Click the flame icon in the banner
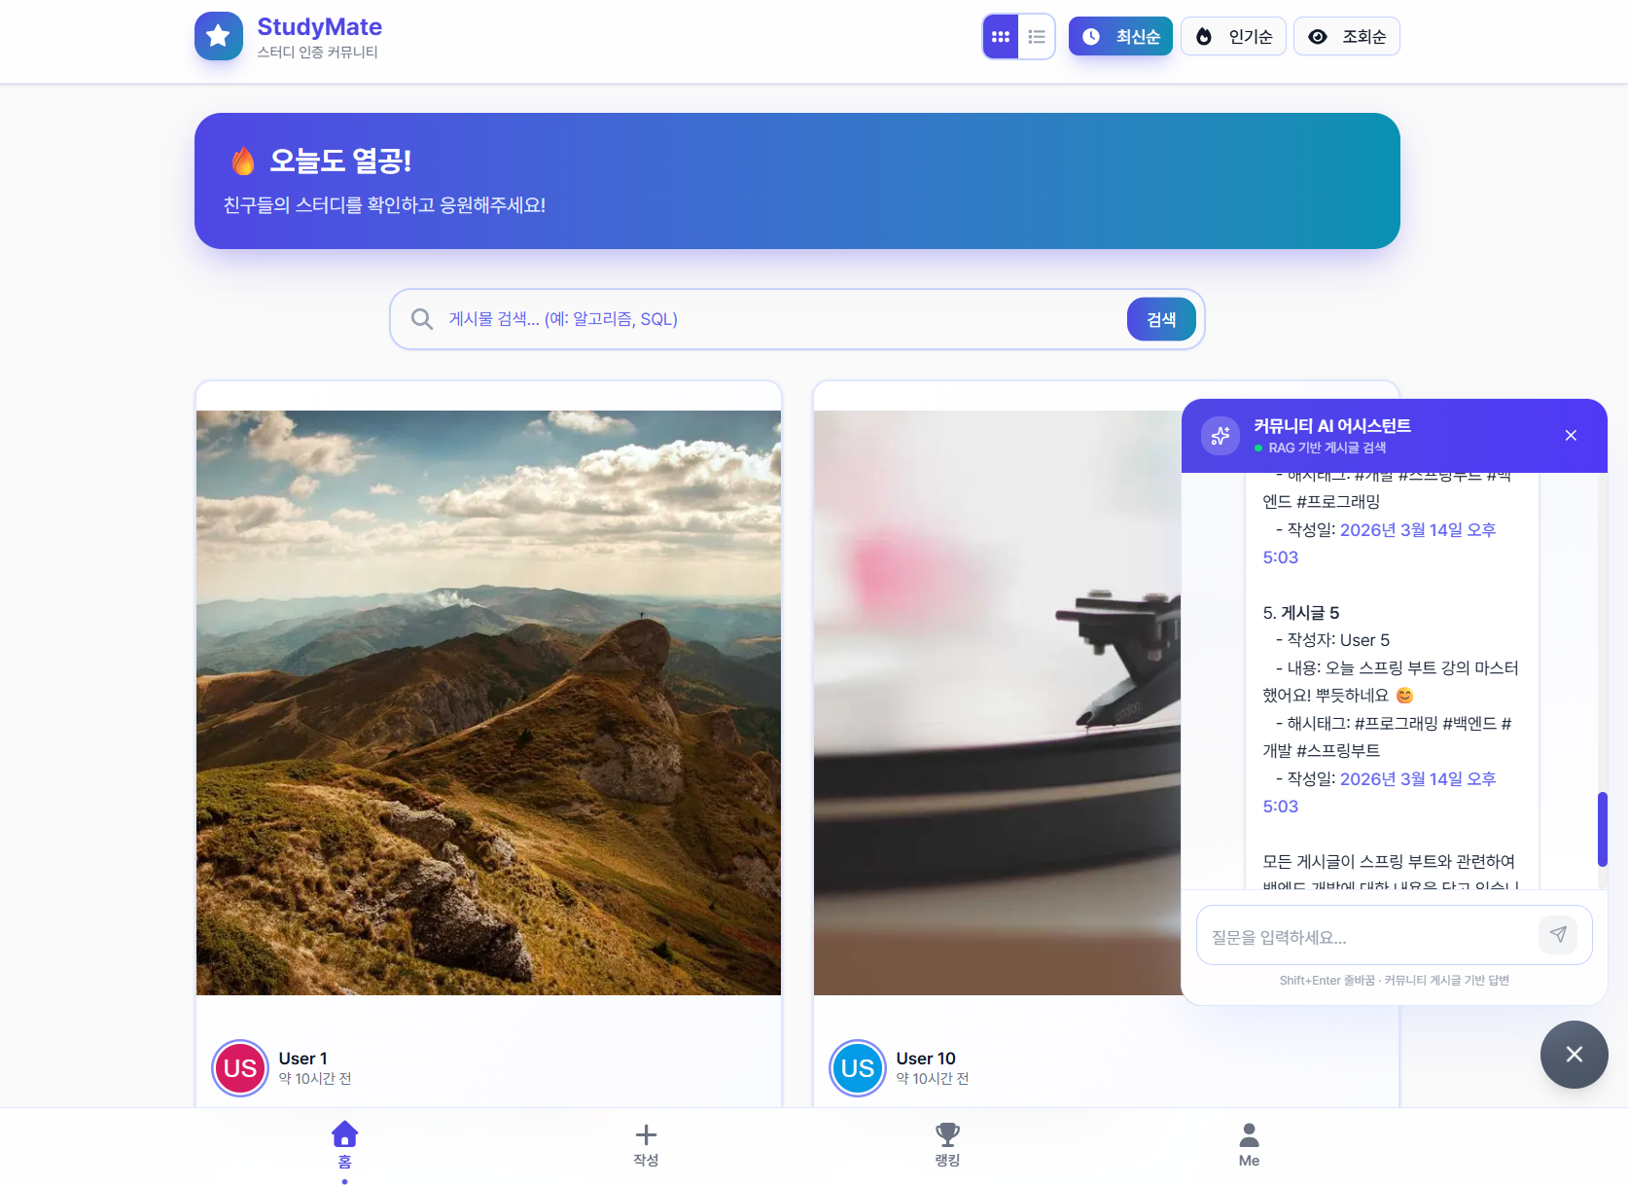Viewport: 1628px width, 1185px height. coord(243,161)
